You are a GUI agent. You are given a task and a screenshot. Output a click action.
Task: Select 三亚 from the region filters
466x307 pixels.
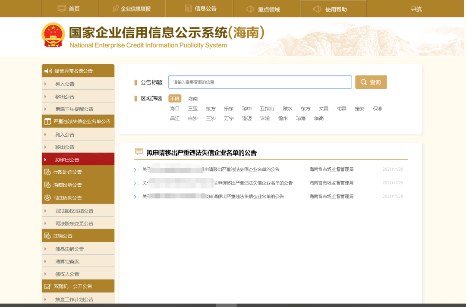click(x=193, y=109)
